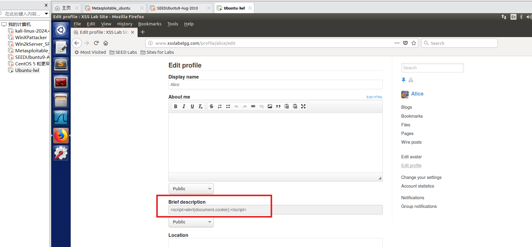Launch Wireshark from Ubuntu dock

point(61,118)
